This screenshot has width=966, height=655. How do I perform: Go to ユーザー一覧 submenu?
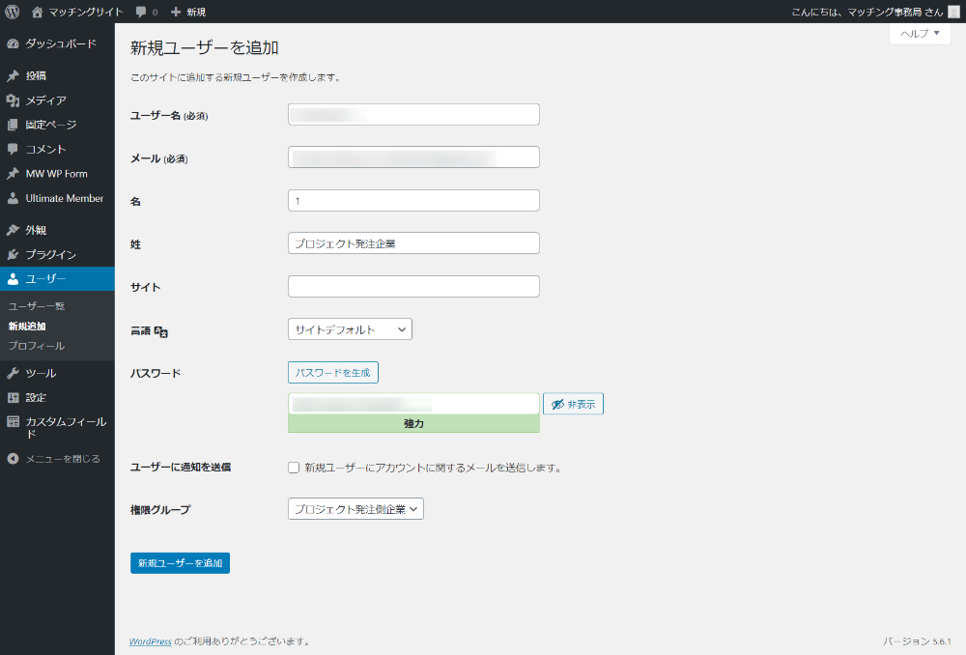(37, 306)
